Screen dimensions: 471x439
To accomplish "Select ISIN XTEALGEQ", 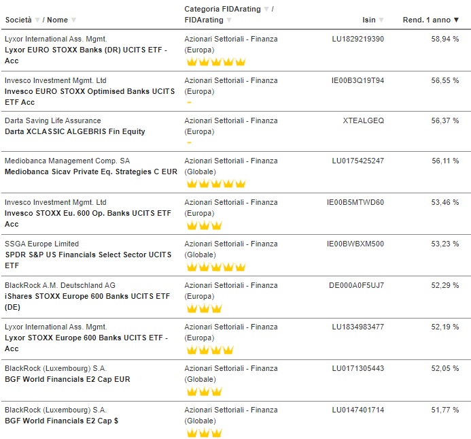I will click(x=364, y=120).
